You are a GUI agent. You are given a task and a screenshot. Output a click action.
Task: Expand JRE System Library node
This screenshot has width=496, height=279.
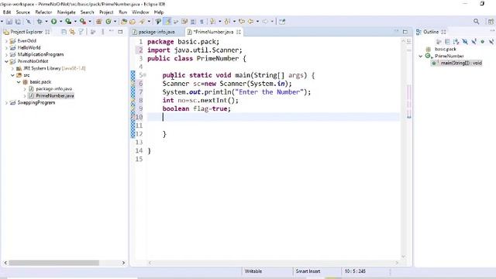point(12,68)
